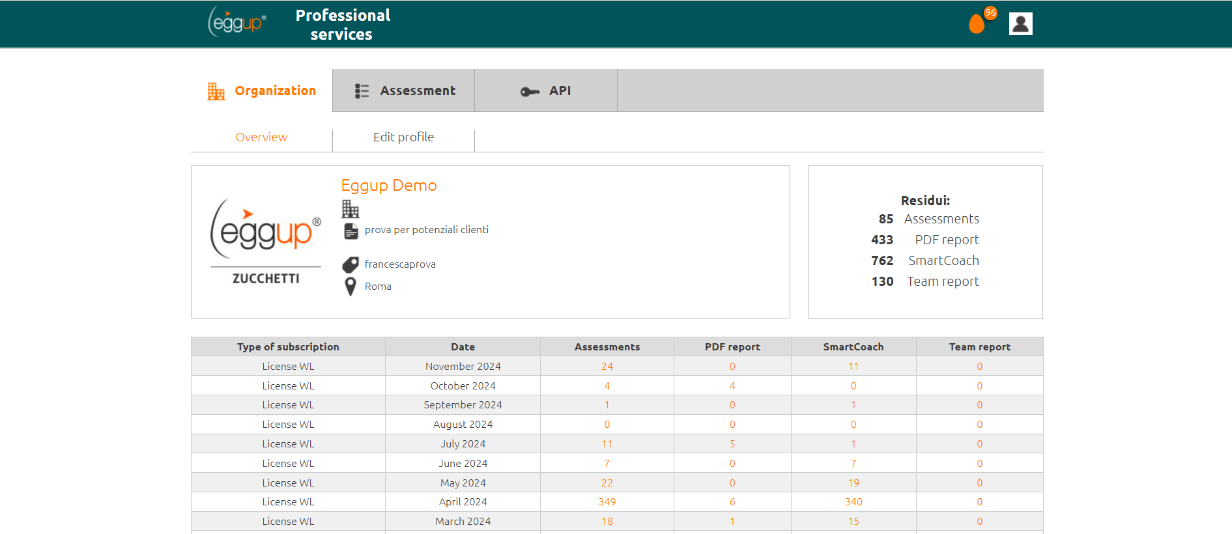The width and height of the screenshot is (1232, 534).
Task: Click the Assessments column header
Action: [607, 347]
